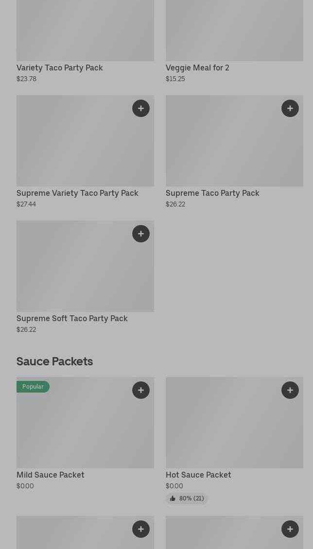Add Supreme Taco Party Pack using plus icon
The width and height of the screenshot is (313, 549).
point(290,108)
